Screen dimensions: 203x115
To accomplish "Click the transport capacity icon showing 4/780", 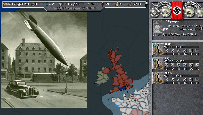I will pyautogui.click(x=130, y=4).
